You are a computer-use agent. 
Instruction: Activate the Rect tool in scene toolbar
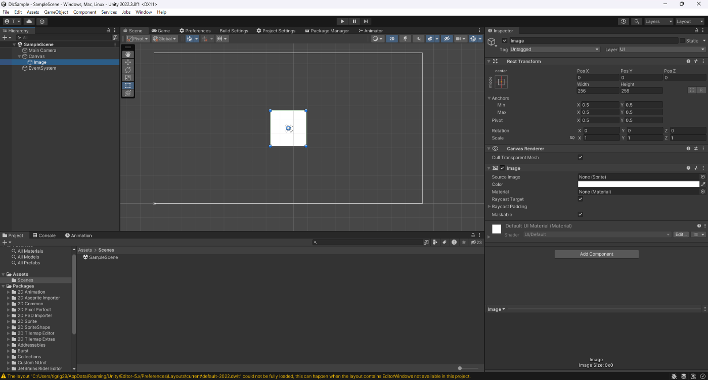[128, 85]
